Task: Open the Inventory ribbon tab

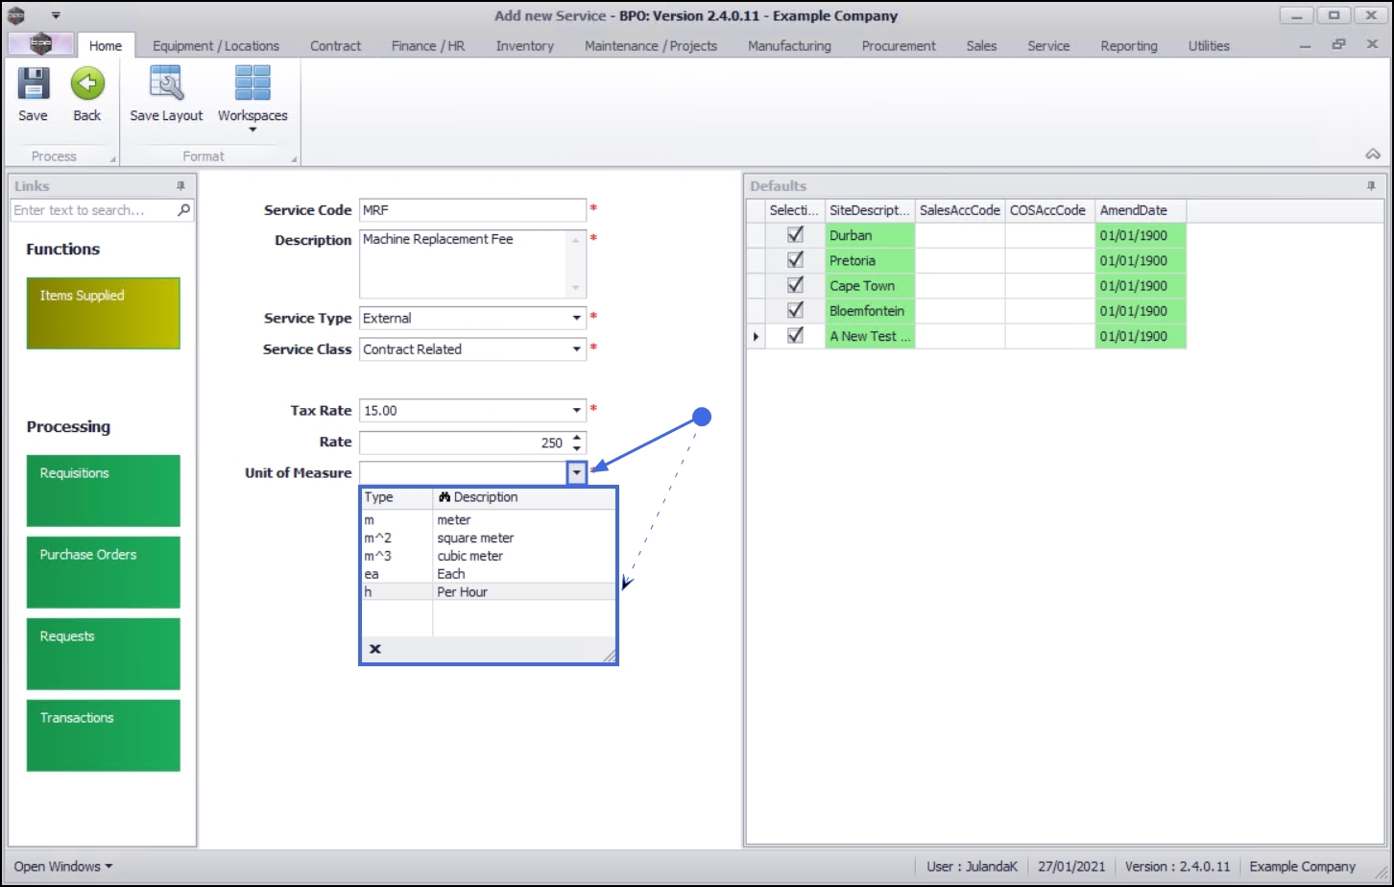Action: (524, 46)
